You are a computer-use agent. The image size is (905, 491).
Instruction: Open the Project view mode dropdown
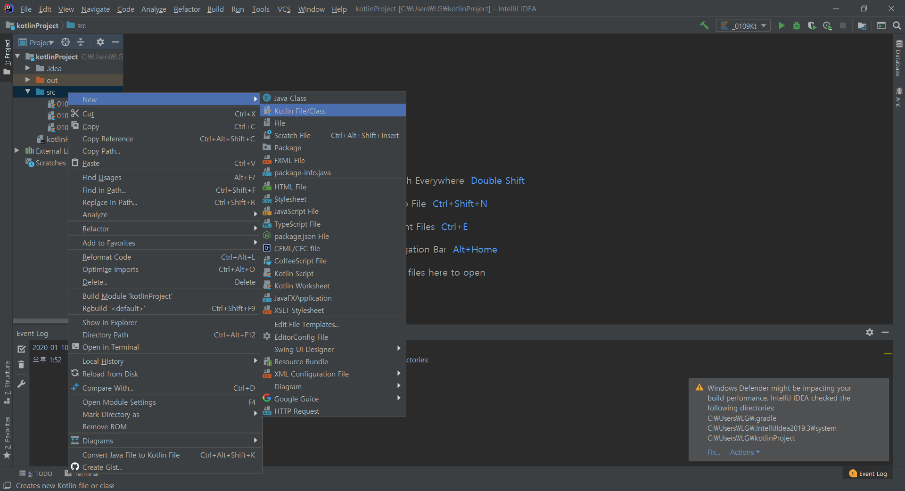point(36,42)
